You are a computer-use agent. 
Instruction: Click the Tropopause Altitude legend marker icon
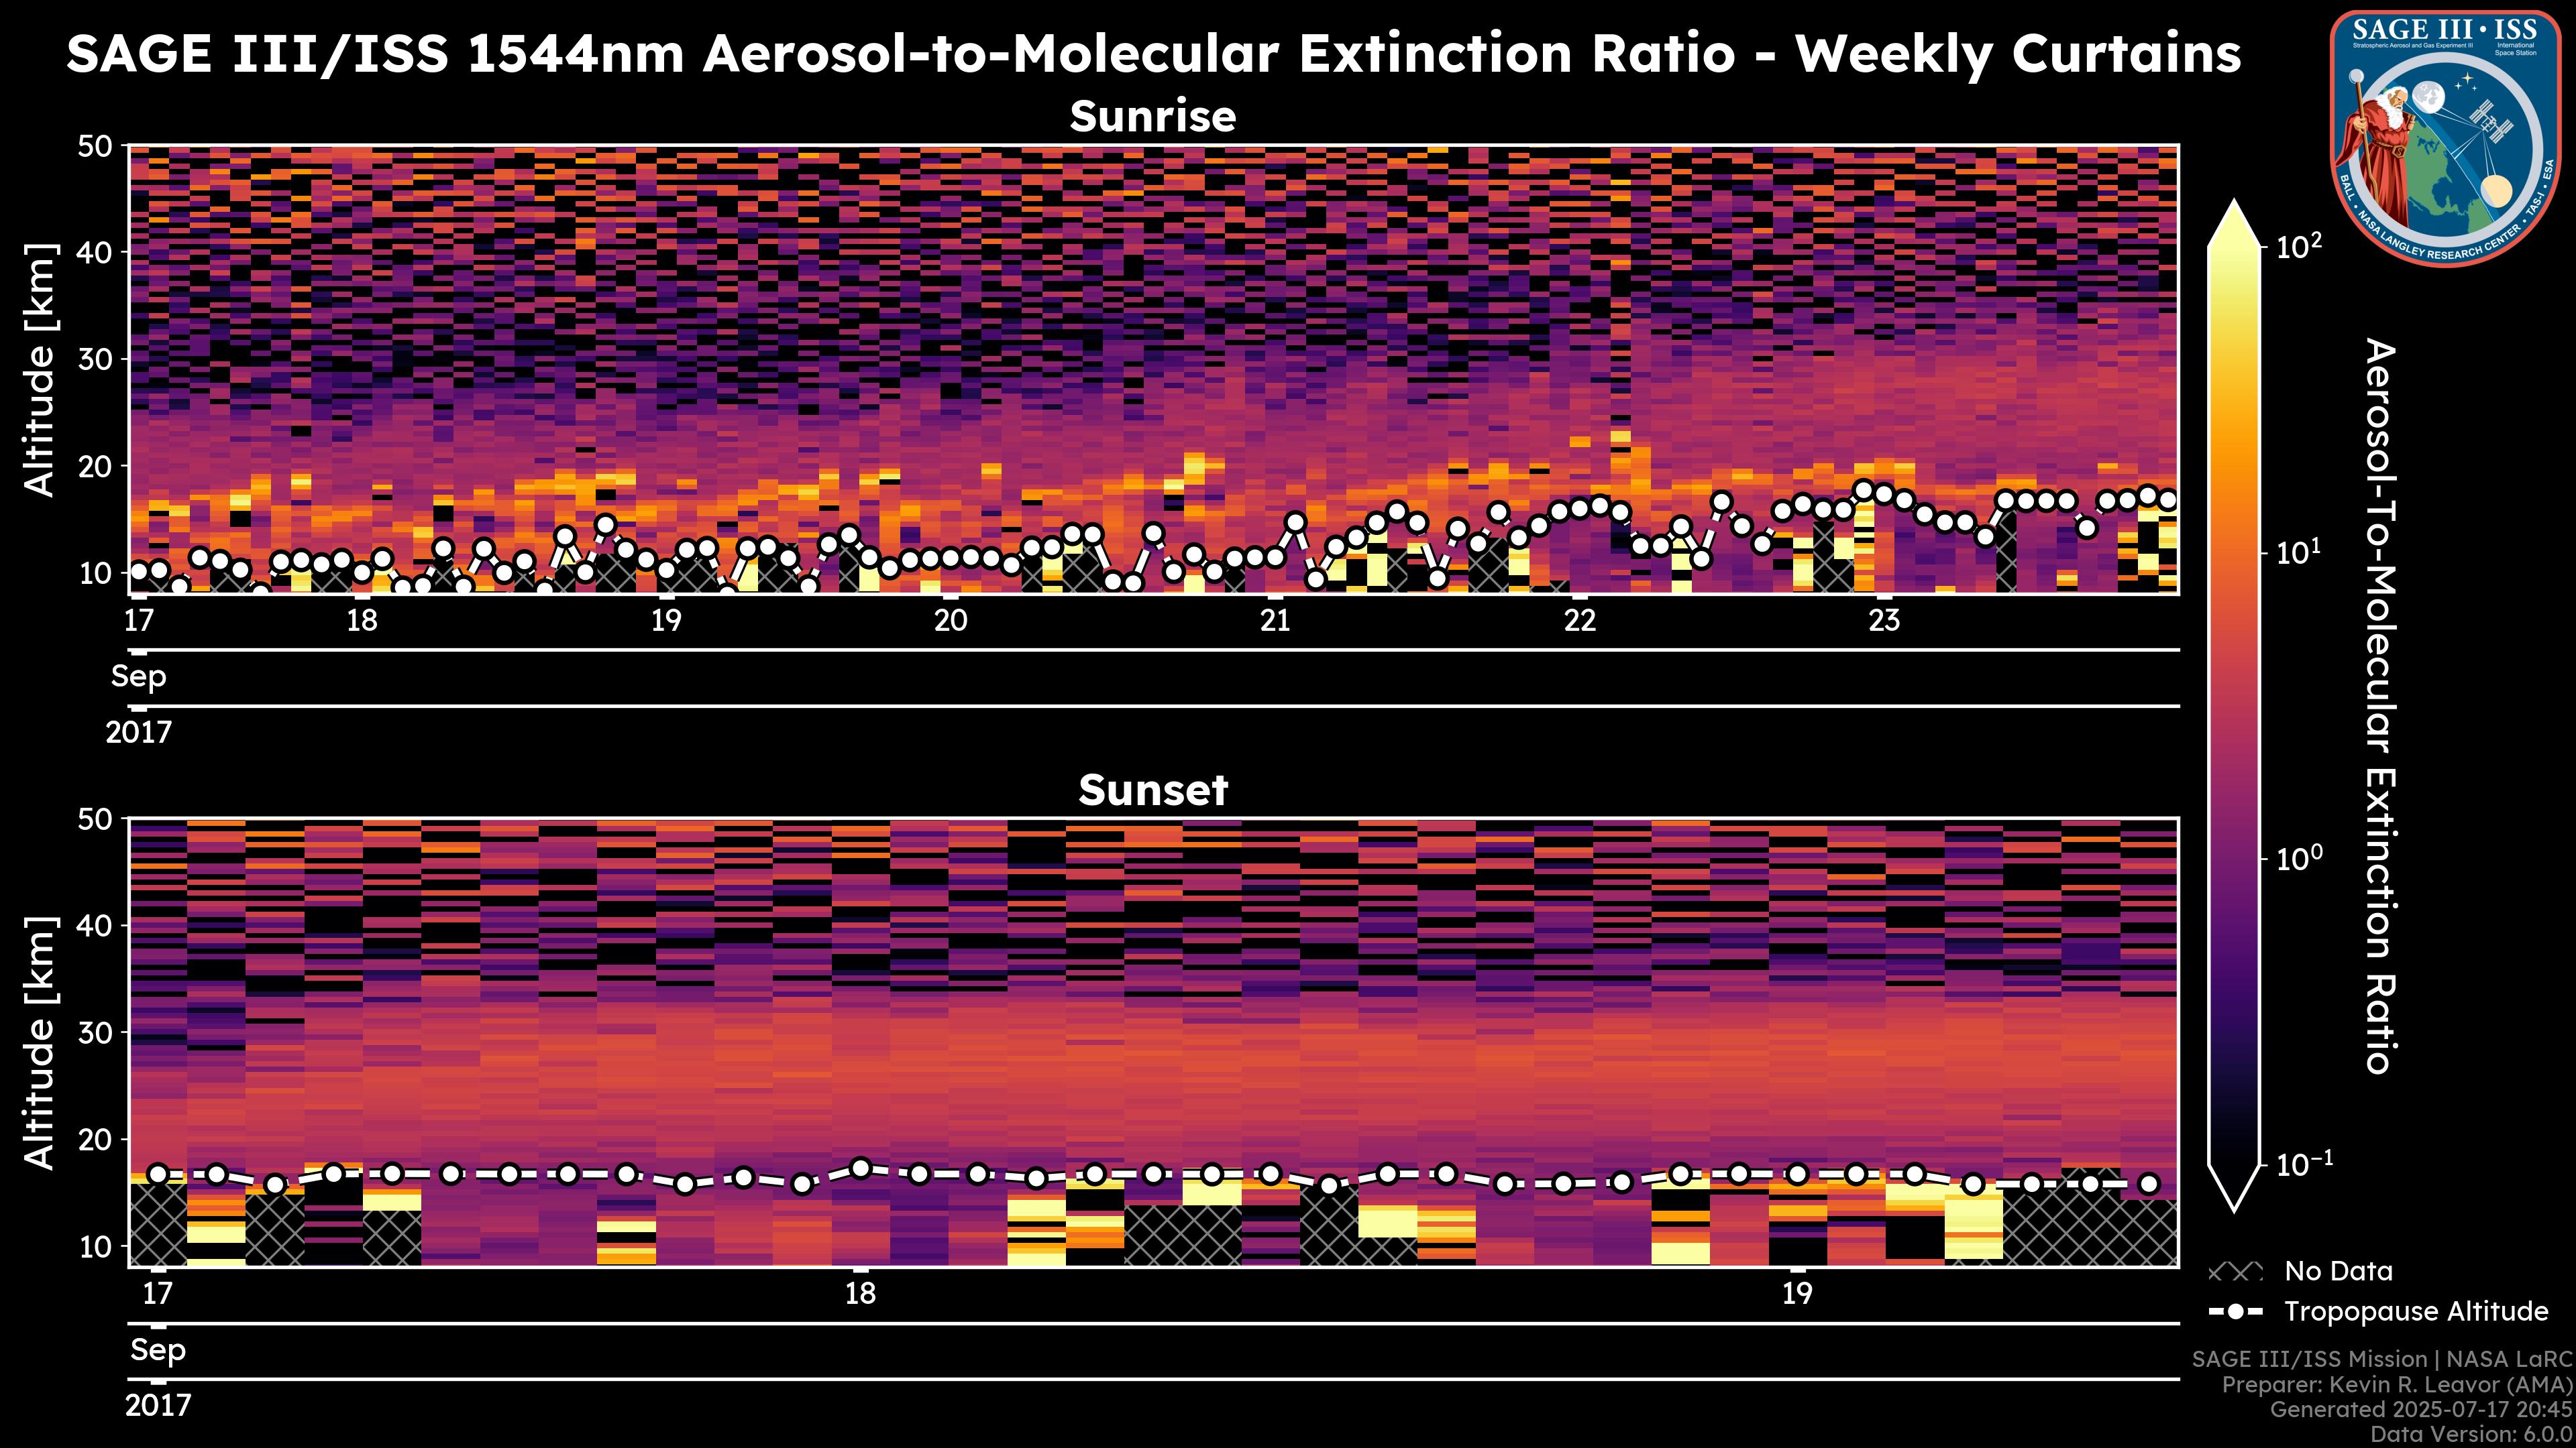pyautogui.click(x=2235, y=1312)
